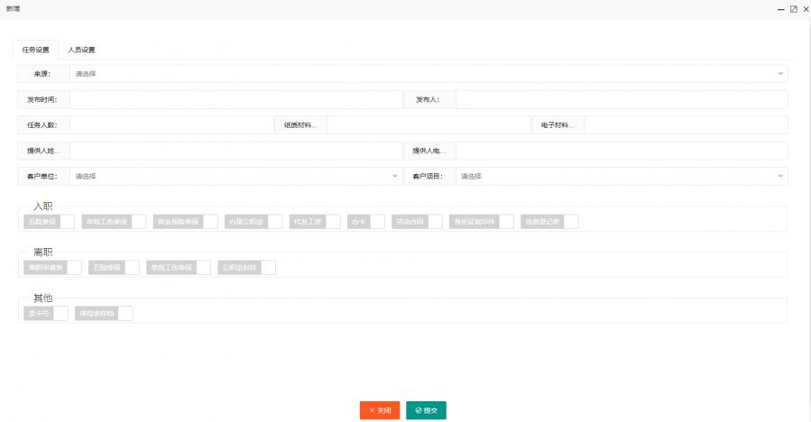This screenshot has width=811, height=422.
Task: Maximize the 新增 dialog window
Action: pos(793,8)
